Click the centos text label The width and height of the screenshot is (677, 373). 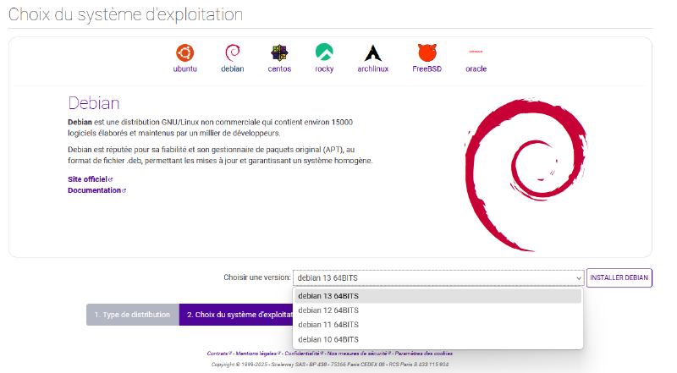(x=279, y=69)
